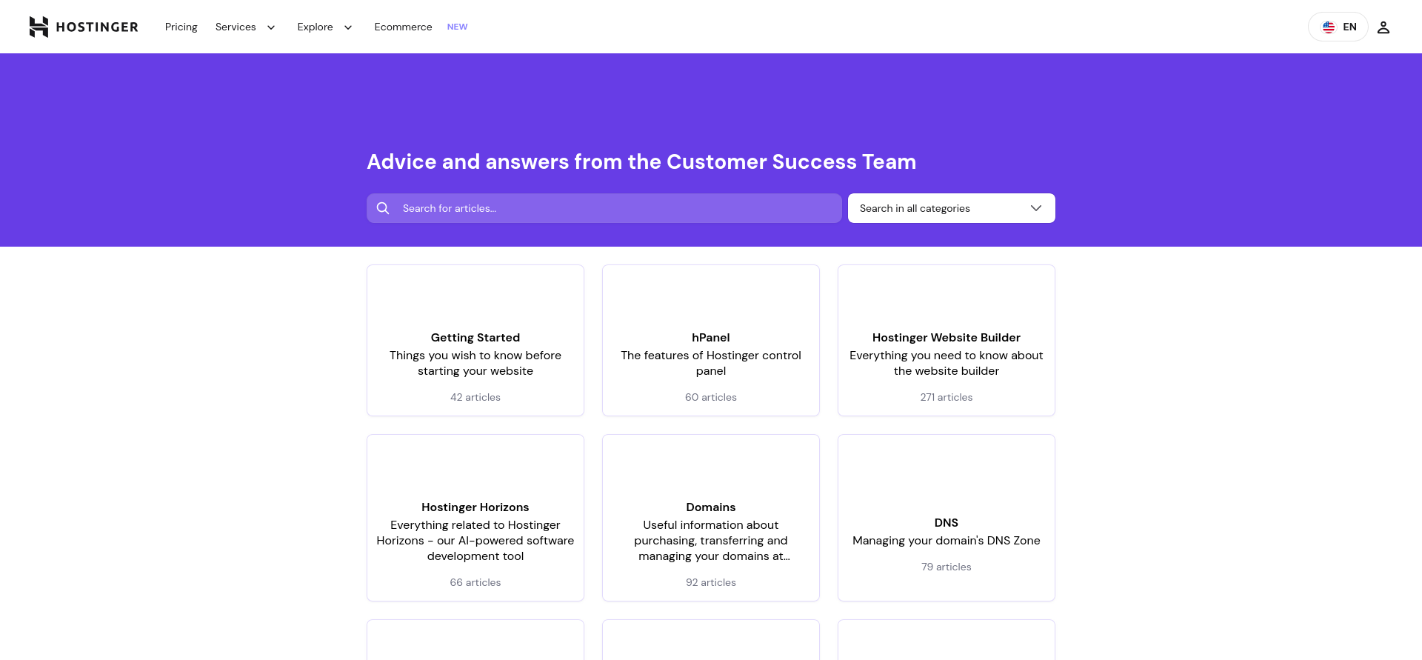Expand the Services menu chevron
Screen dimensions: 1422x660
tap(271, 27)
